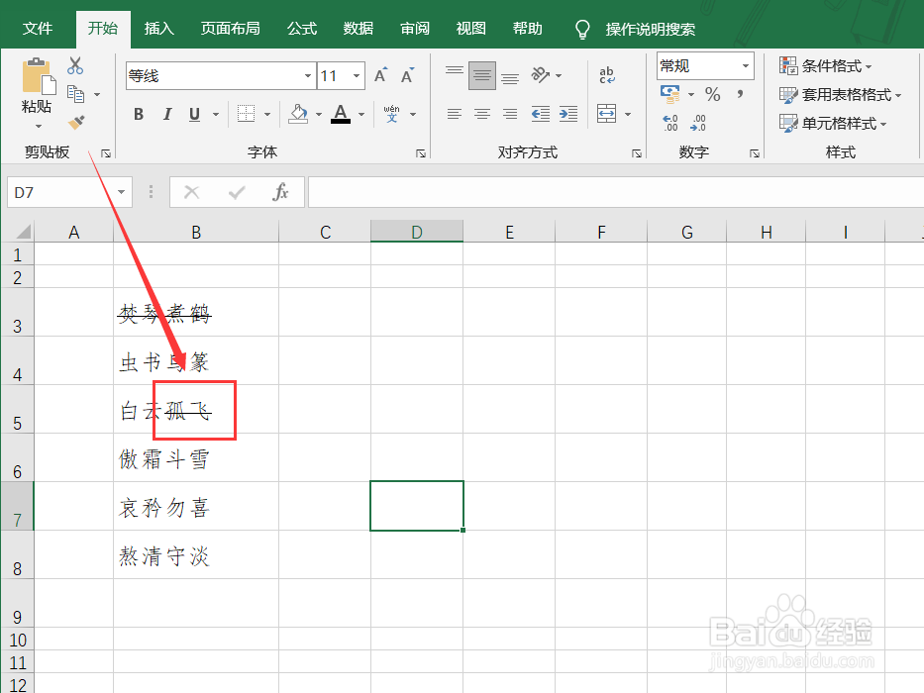Click the text orientation icon
The width and height of the screenshot is (924, 693).
pyautogui.click(x=541, y=75)
